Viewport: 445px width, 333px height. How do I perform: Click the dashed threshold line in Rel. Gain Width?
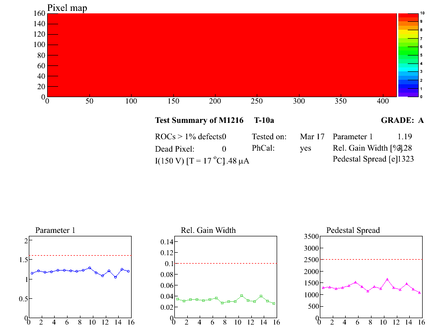[x=224, y=263]
